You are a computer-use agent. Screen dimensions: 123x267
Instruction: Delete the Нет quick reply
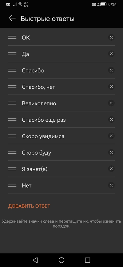pyautogui.click(x=111, y=185)
